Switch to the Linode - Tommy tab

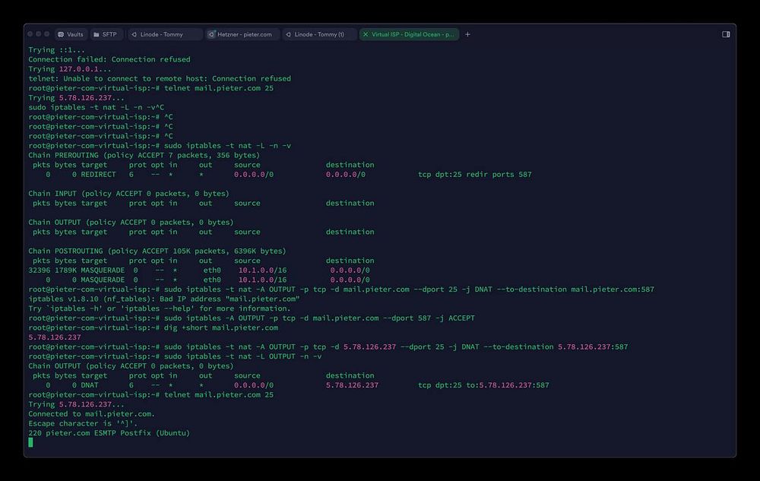(165, 34)
